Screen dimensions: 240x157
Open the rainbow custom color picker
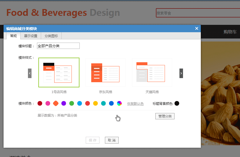[119, 103]
